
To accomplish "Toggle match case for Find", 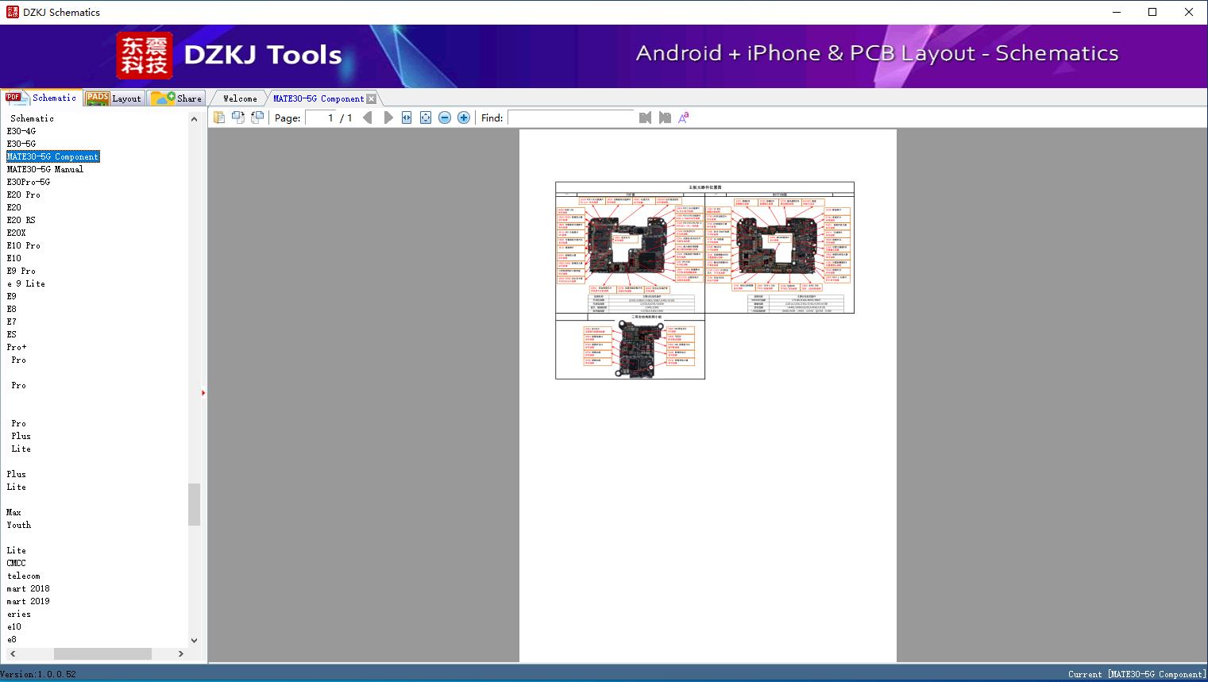I will [683, 118].
